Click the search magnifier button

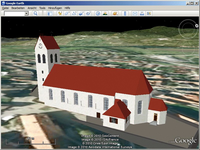(x=35, y=13)
